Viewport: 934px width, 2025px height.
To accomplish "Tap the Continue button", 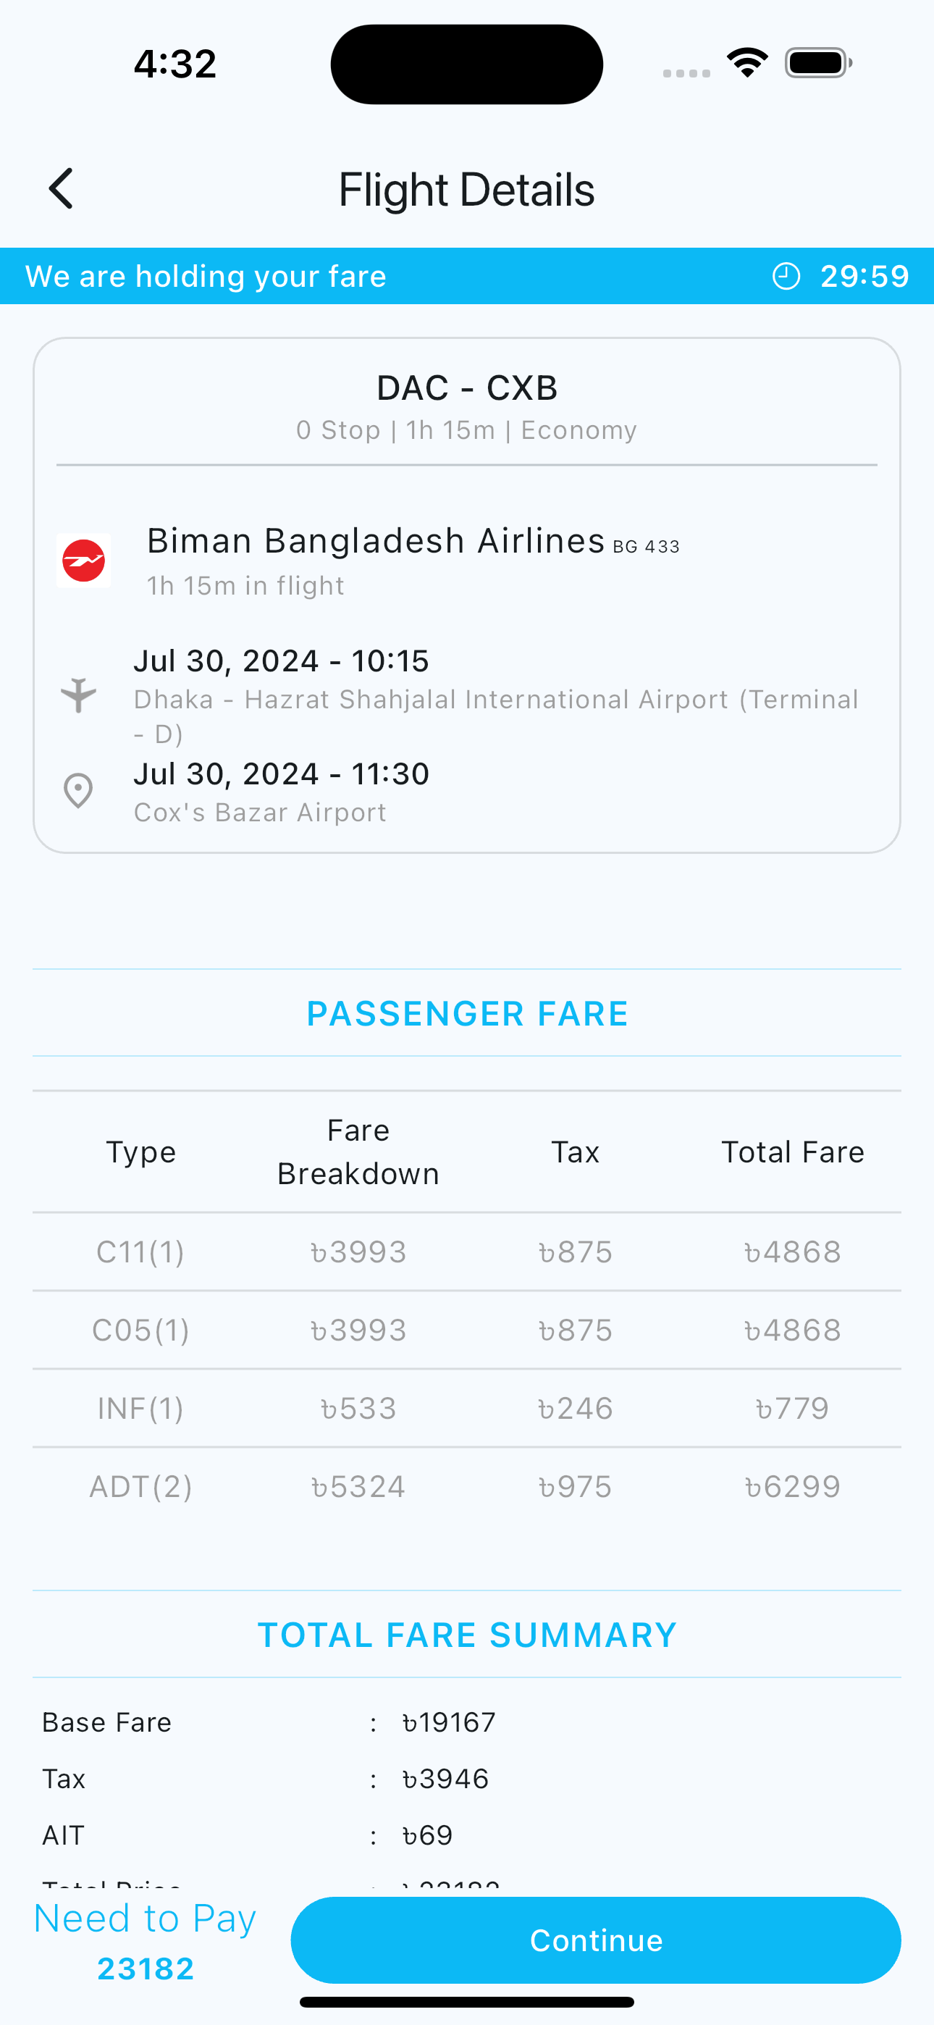I will tap(596, 1940).
